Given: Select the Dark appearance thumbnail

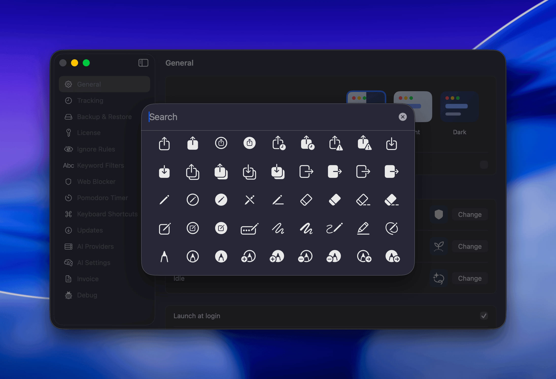Looking at the screenshot, I should point(459,107).
